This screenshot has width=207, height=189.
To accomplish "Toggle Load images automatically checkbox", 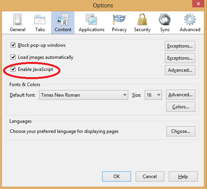I will coord(13,57).
